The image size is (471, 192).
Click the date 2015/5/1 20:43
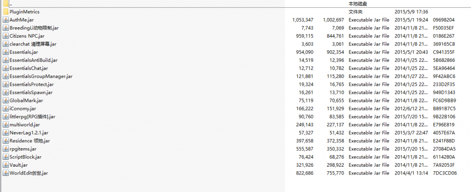coord(411,52)
